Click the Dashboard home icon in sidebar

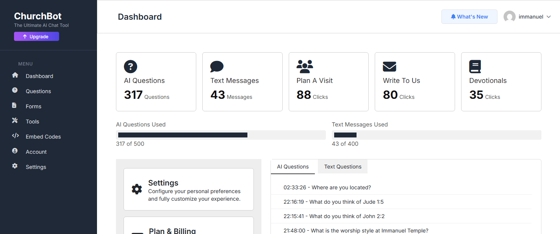15,75
